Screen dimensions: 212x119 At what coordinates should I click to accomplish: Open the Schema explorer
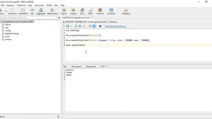[100, 11]
